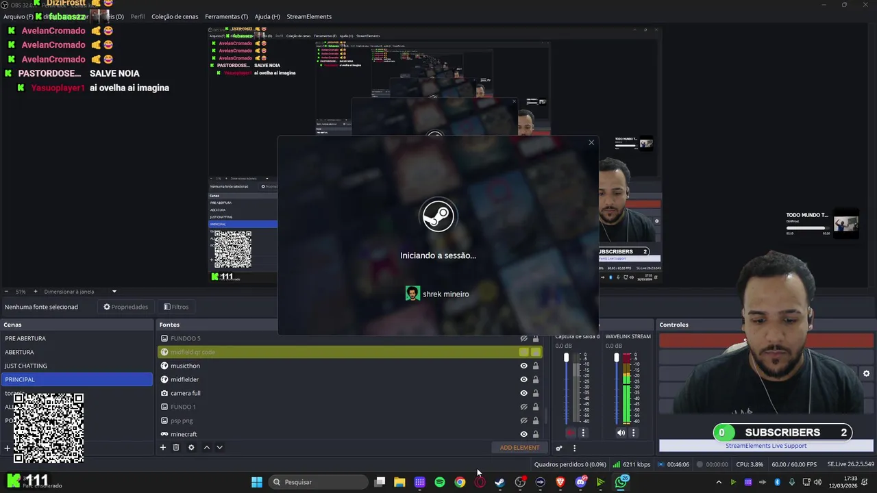Image resolution: width=877 pixels, height=493 pixels.
Task: Open settings gear in Controles panel
Action: click(866, 374)
